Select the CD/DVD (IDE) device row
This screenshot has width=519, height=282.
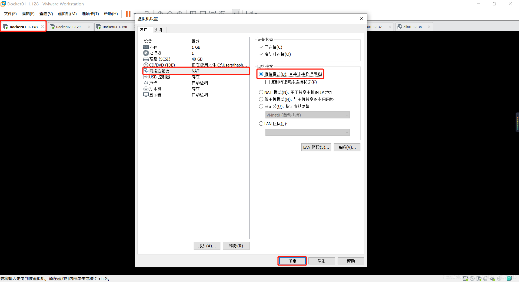click(x=196, y=65)
